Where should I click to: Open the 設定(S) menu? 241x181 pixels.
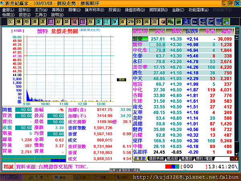click(x=25, y=15)
